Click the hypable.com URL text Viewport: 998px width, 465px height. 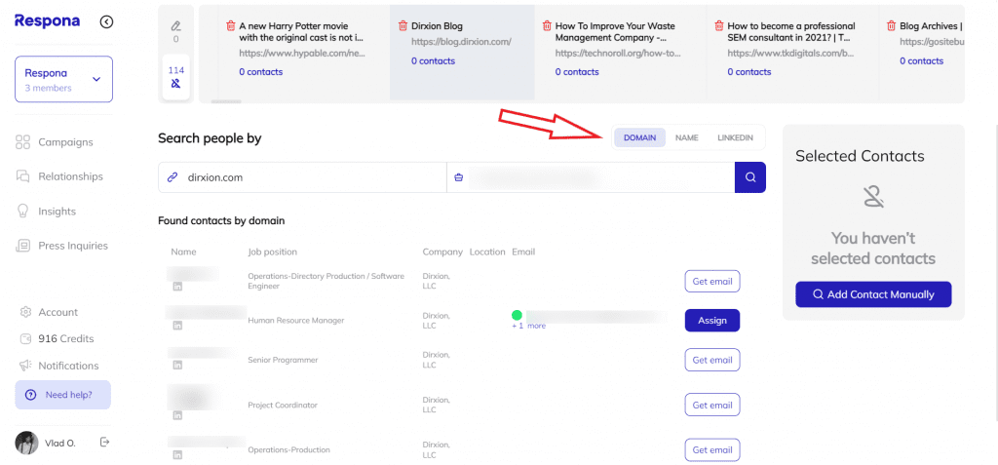pos(302,54)
